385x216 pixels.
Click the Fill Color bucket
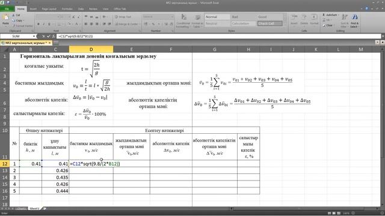[x=69, y=24]
